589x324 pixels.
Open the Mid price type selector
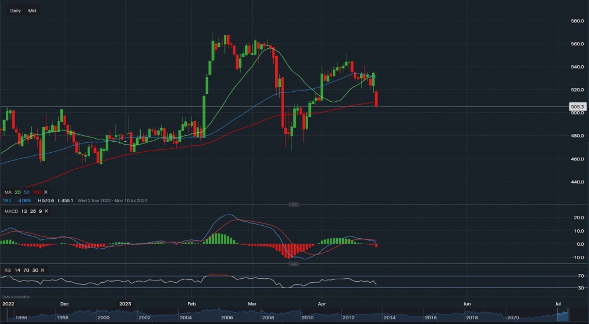pyautogui.click(x=32, y=11)
